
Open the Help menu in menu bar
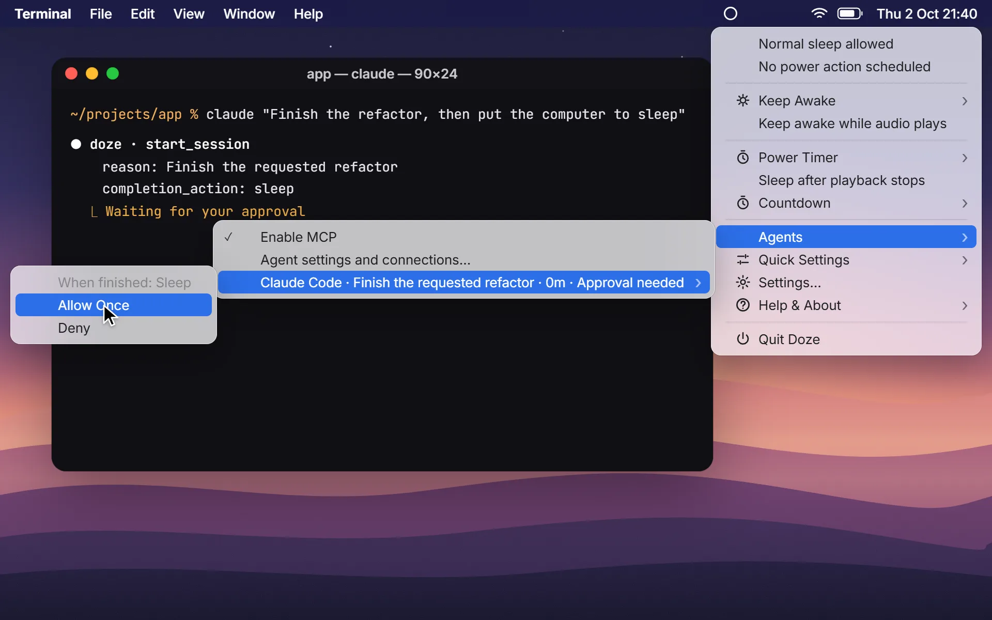pyautogui.click(x=308, y=14)
